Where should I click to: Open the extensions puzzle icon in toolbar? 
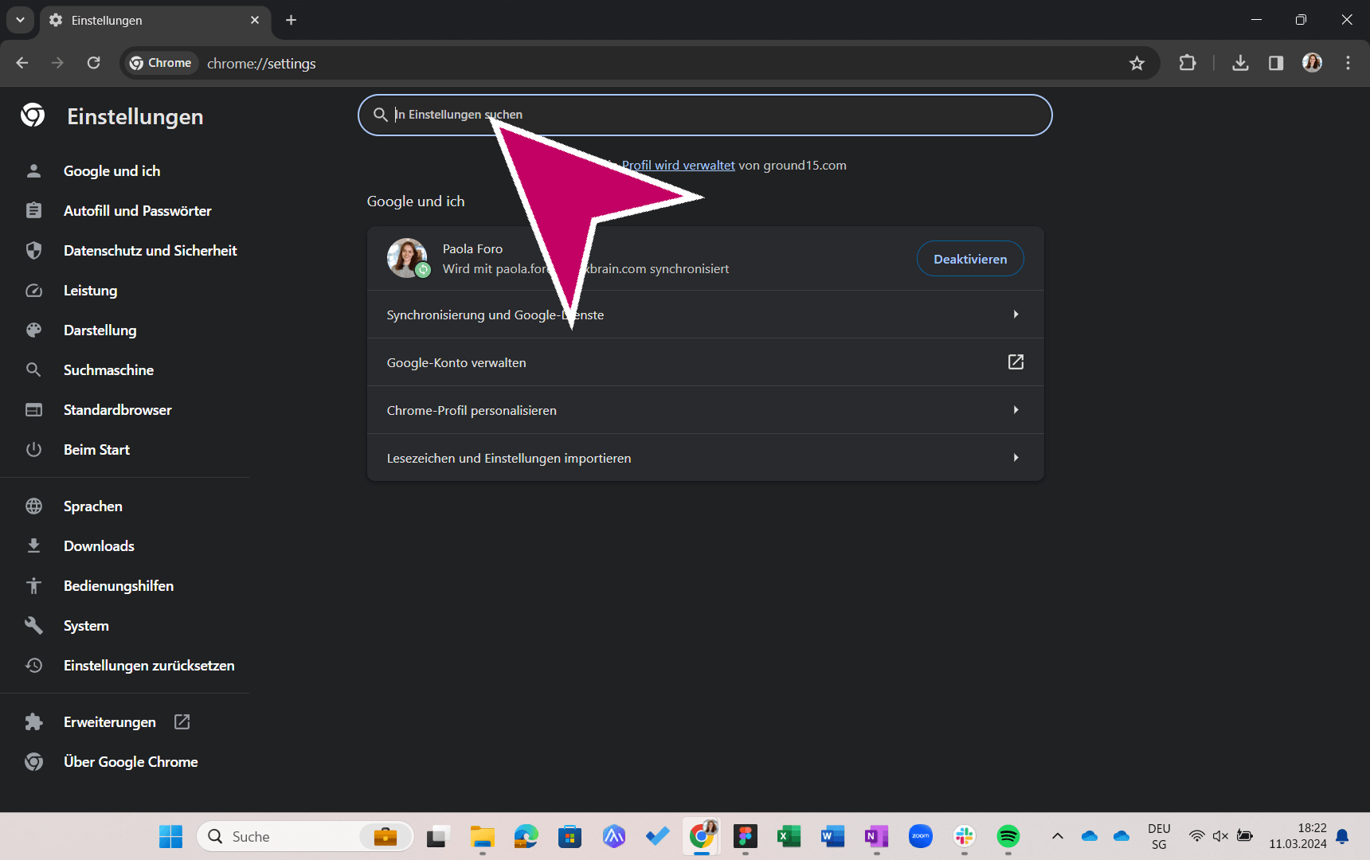(1188, 63)
